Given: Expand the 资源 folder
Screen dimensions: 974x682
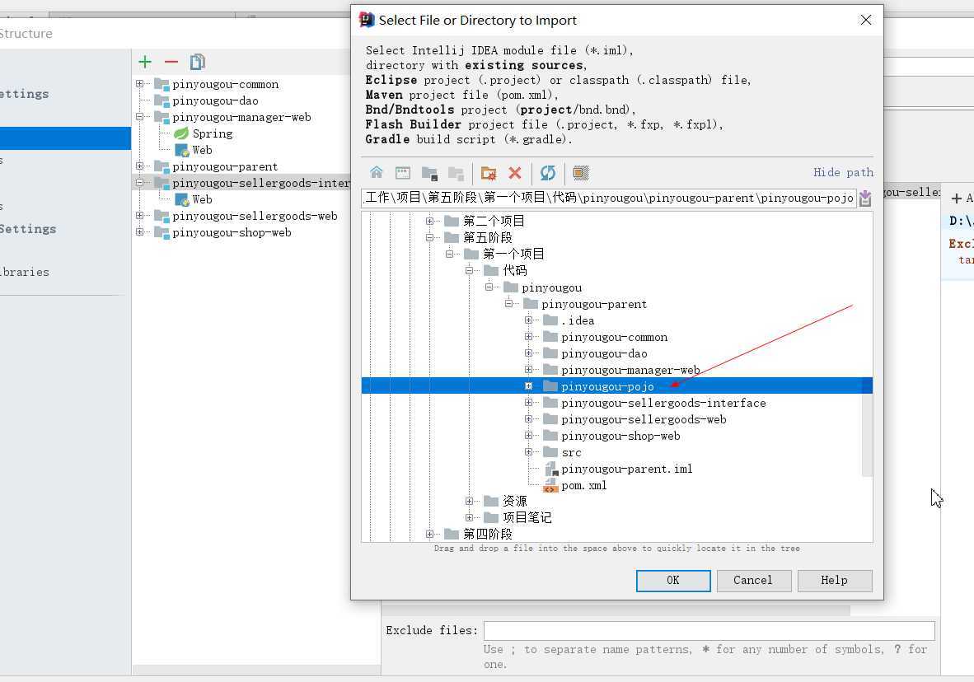Looking at the screenshot, I should coord(469,502).
